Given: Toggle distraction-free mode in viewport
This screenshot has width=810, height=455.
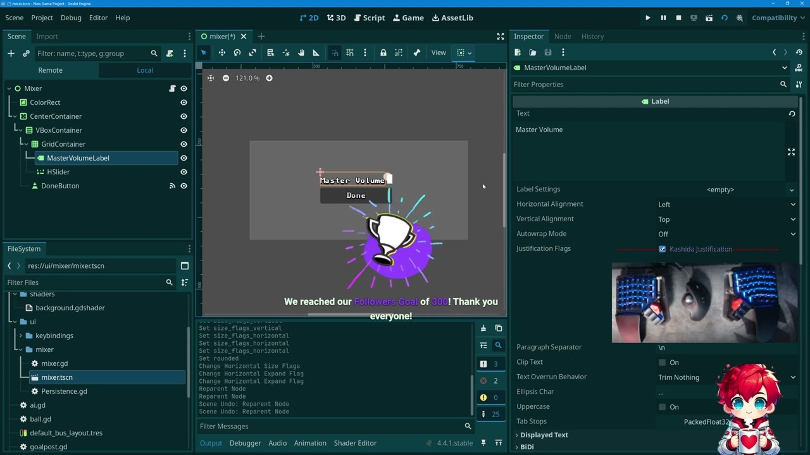Looking at the screenshot, I should tap(501, 37).
